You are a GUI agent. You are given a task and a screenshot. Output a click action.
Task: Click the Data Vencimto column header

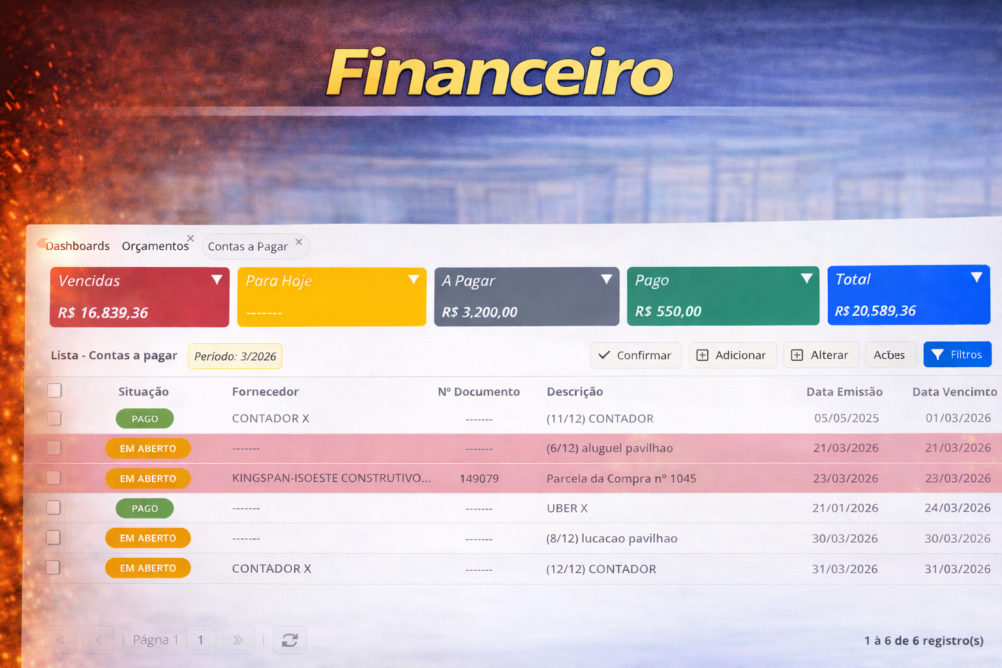[954, 391]
